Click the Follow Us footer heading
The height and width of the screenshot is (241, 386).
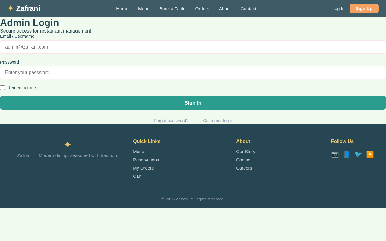click(x=342, y=142)
